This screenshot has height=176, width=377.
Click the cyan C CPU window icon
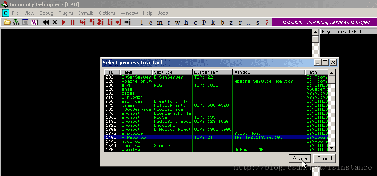tap(6, 13)
